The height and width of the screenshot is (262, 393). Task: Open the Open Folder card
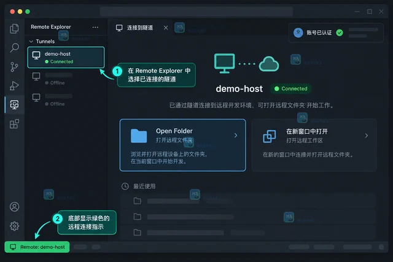(183, 145)
